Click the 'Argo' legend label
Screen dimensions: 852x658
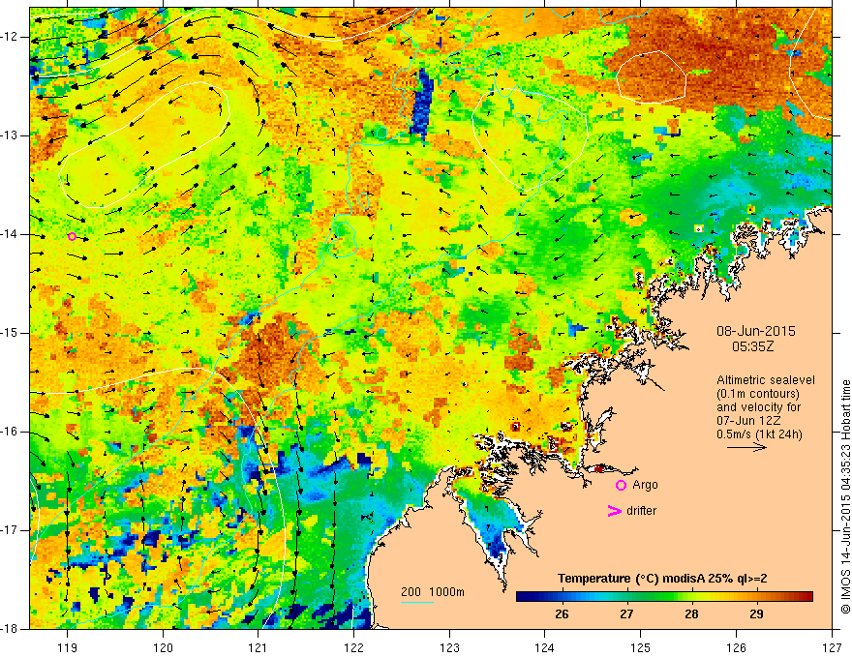pos(645,485)
